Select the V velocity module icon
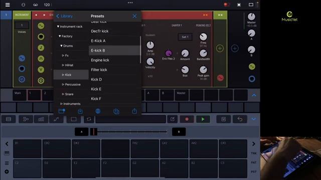This screenshot has height=180, width=321. [41, 69]
